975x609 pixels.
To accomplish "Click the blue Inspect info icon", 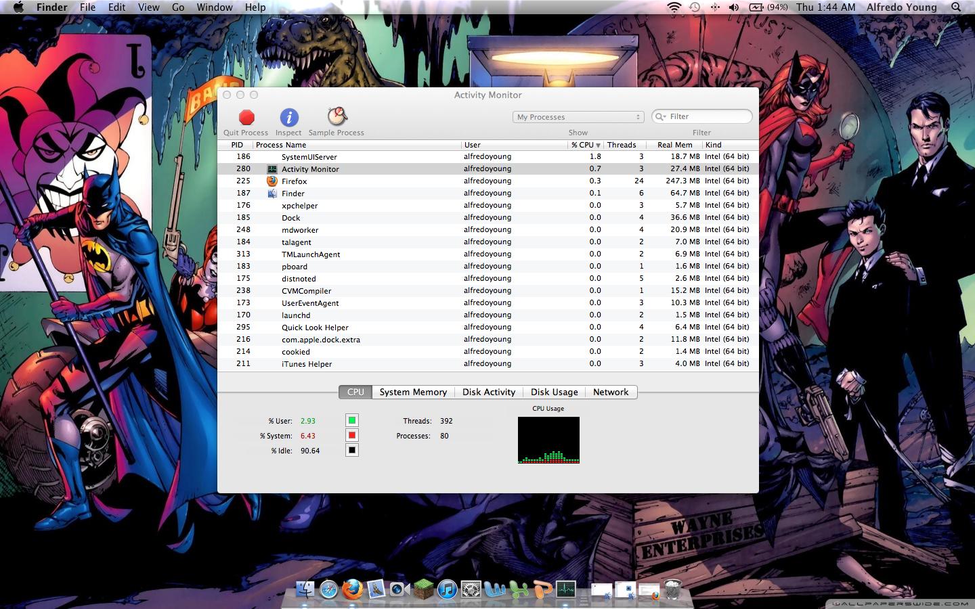I will tap(289, 117).
